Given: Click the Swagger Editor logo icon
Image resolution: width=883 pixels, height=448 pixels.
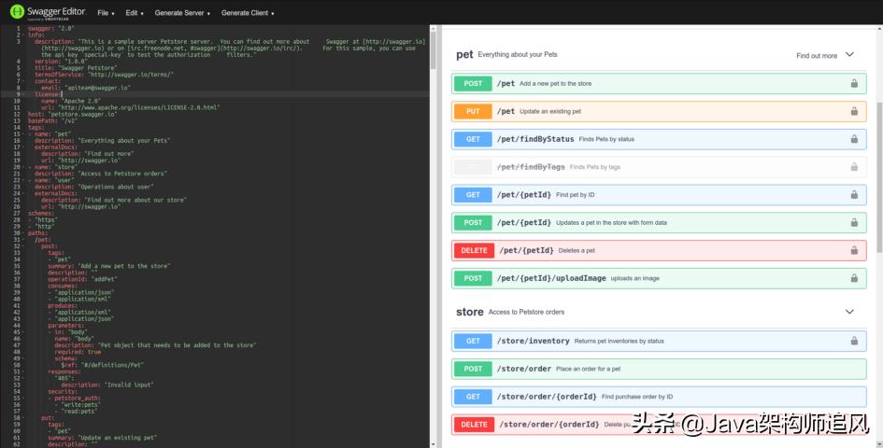Looking at the screenshot, I should [16, 13].
